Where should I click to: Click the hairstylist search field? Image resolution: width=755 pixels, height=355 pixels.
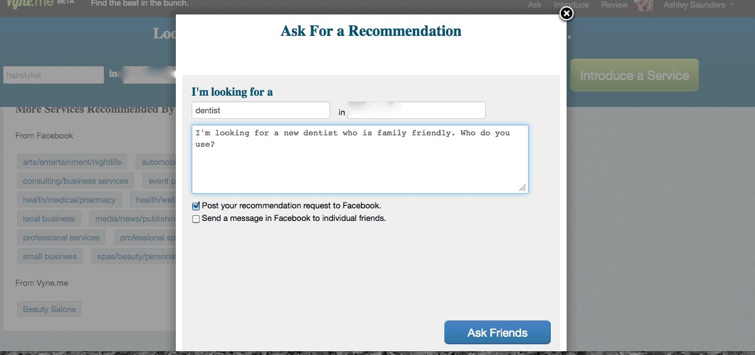click(54, 75)
